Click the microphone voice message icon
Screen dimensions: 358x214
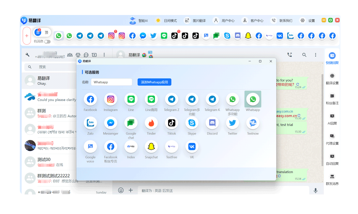pos(316,191)
